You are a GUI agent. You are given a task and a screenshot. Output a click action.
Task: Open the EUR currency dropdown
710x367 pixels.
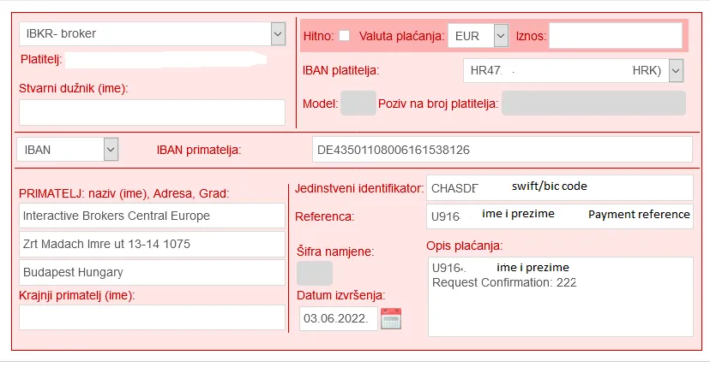click(501, 36)
